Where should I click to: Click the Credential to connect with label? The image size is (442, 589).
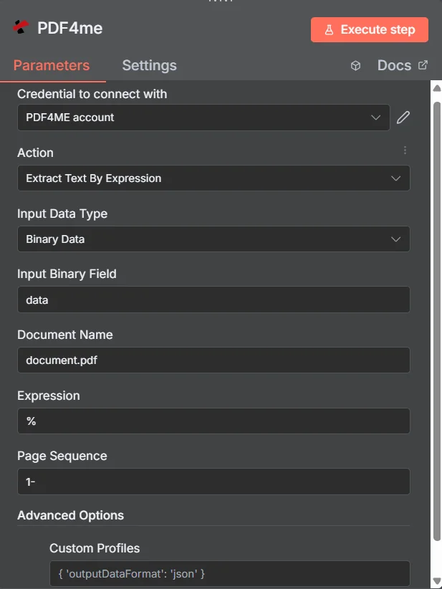pyautogui.click(x=92, y=94)
